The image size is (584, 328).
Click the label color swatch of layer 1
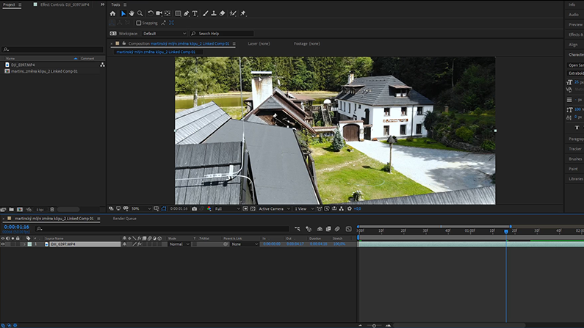pos(29,244)
